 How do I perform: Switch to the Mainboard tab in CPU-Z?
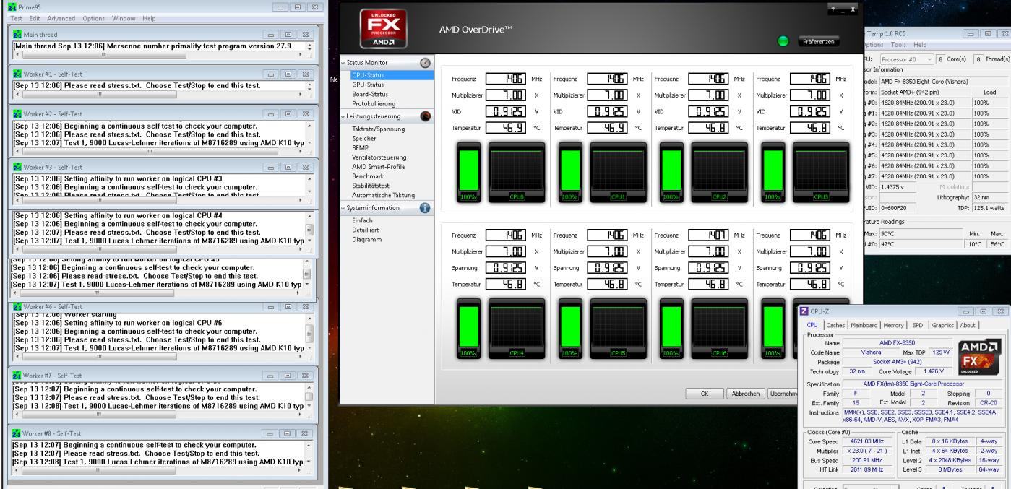[x=866, y=325]
